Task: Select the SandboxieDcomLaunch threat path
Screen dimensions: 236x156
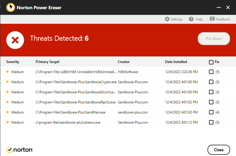Action: coord(76,92)
